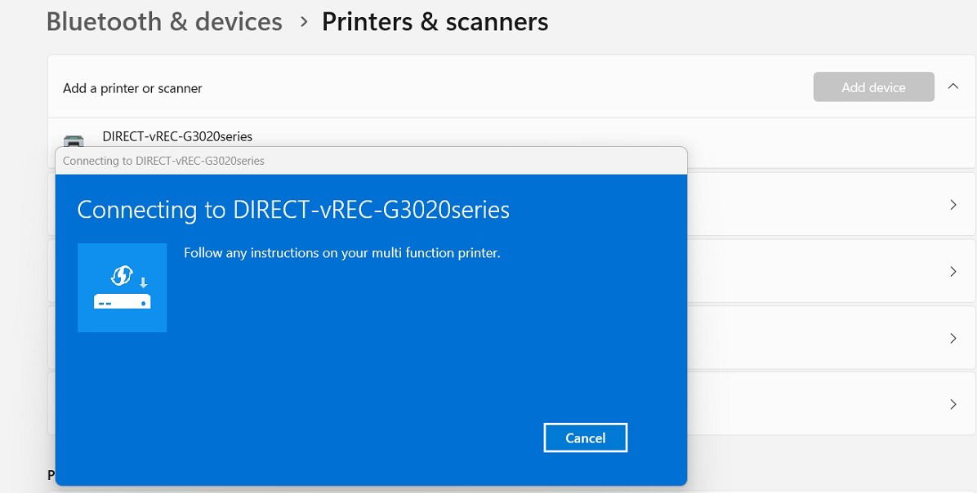Collapse the Add a printer or scanner section

(x=952, y=87)
